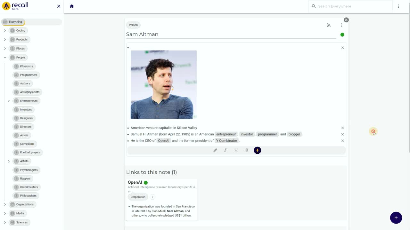Open the Designers tag
Image resolution: width=410 pixels, height=230 pixels.
tap(24, 118)
